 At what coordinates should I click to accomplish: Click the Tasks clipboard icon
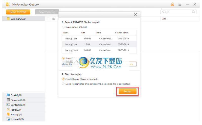pyautogui.click(x=8, y=109)
